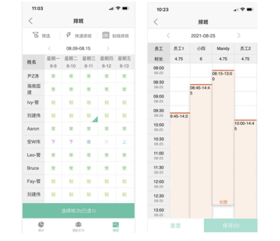280x241 pixels.
Task: Select the 星期三 8-11 column header
Action: coord(89,62)
